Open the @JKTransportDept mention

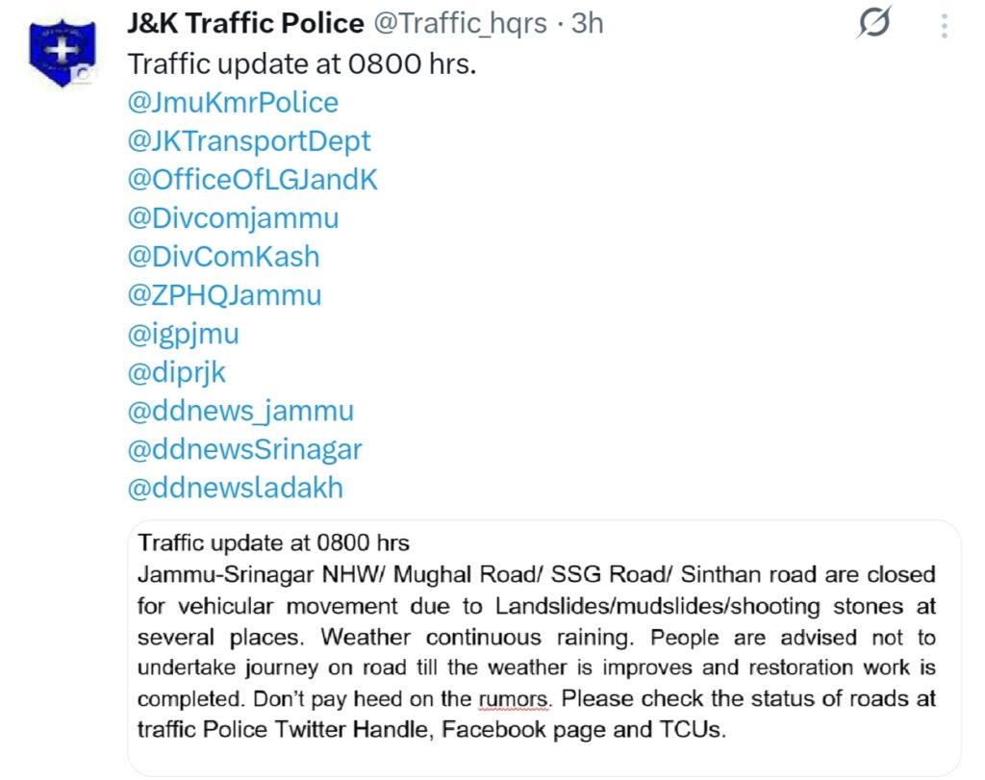[x=249, y=141]
